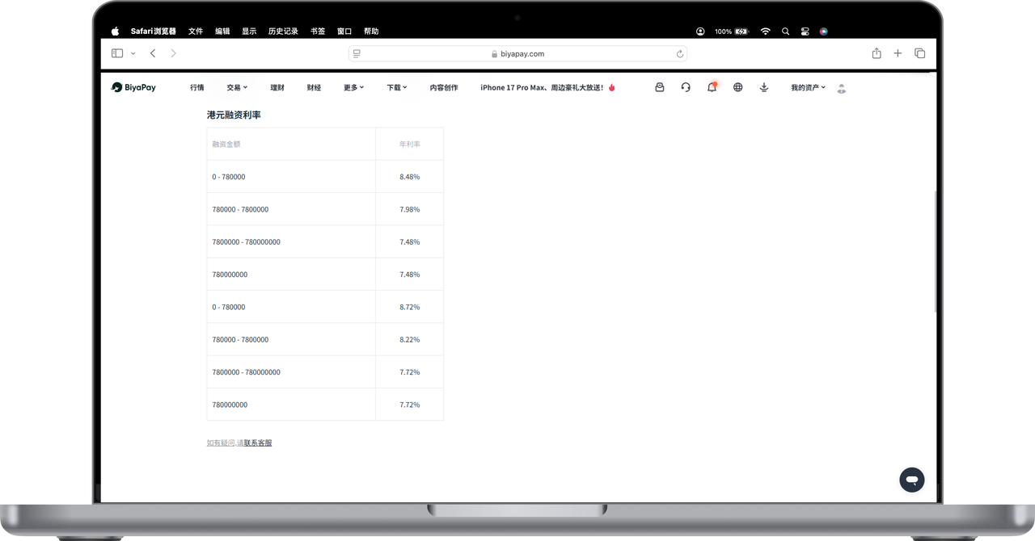Image resolution: width=1035 pixels, height=541 pixels.
Task: Open the floating chat support bubble
Action: [x=911, y=480]
